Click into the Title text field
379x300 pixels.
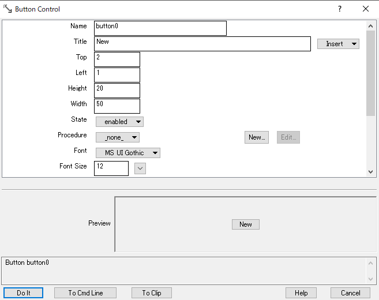click(202, 44)
